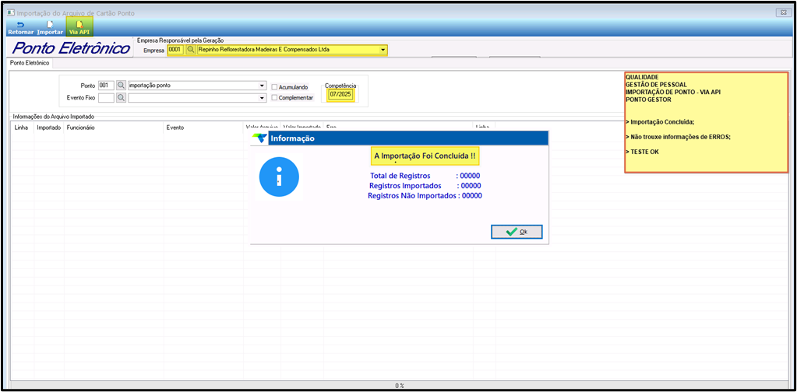The width and height of the screenshot is (797, 392).
Task: Expand the Empresa name dropdown
Action: pos(383,50)
